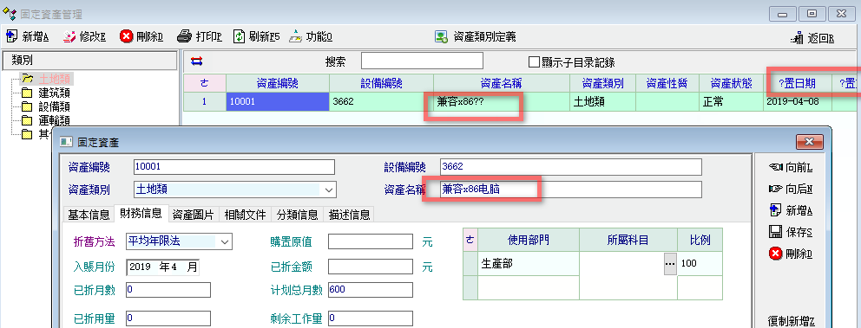Open the 折舊方法 平均年限法 dropdown
The height and width of the screenshot is (328, 861).
[224, 241]
